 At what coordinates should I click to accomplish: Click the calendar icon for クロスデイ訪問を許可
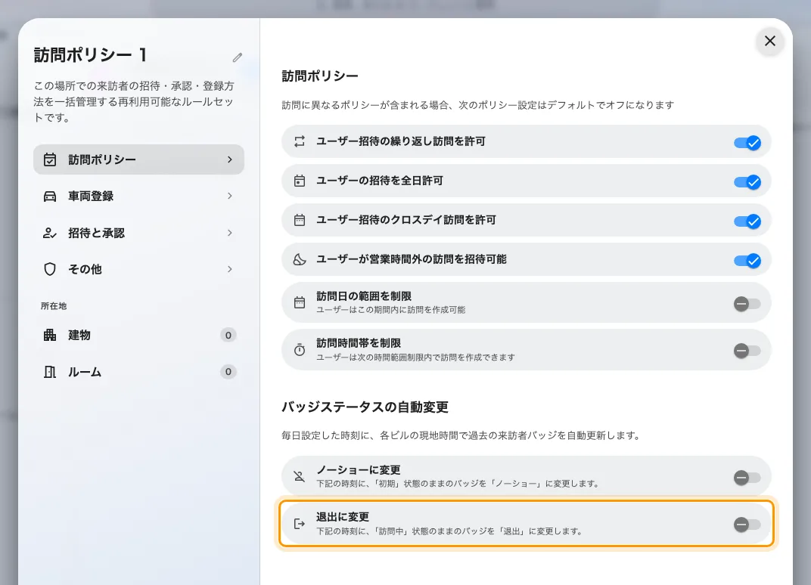click(x=300, y=220)
